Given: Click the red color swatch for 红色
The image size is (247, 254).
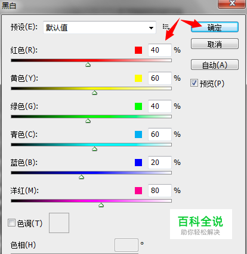Looking at the screenshot, I should pyautogui.click(x=138, y=50).
